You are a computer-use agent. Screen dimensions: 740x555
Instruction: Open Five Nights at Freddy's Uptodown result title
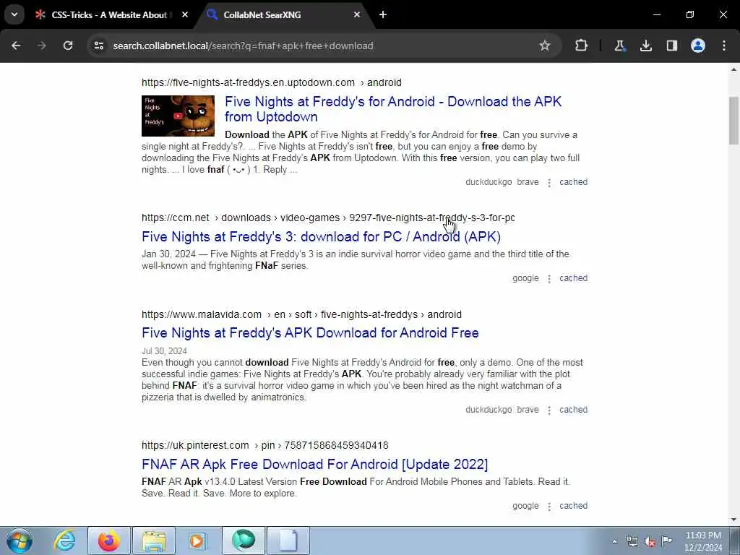pos(392,109)
